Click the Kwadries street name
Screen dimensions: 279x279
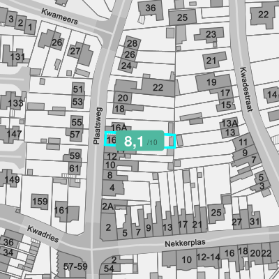(x=43, y=234)
